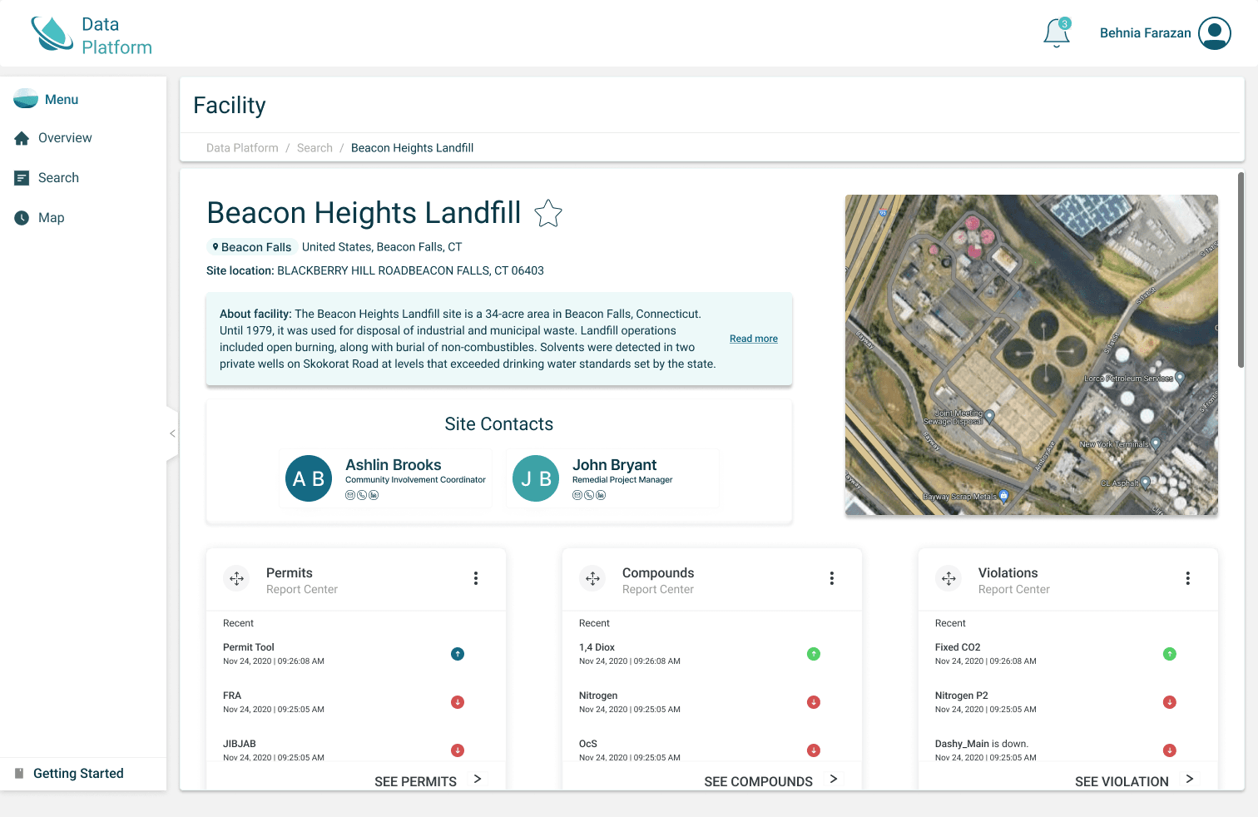Click 1,4 Diox green up-arrow icon
The height and width of the screenshot is (817, 1258).
click(x=814, y=654)
